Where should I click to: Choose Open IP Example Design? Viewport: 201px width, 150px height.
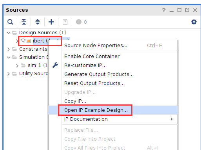click(113, 110)
